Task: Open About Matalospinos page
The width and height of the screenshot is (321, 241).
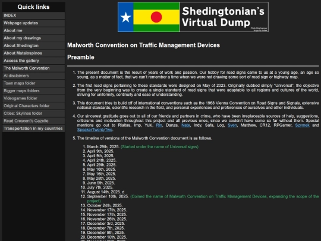Action: pos(33,53)
